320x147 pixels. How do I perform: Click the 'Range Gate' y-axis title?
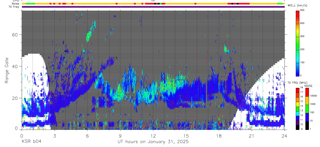[x=7, y=70]
